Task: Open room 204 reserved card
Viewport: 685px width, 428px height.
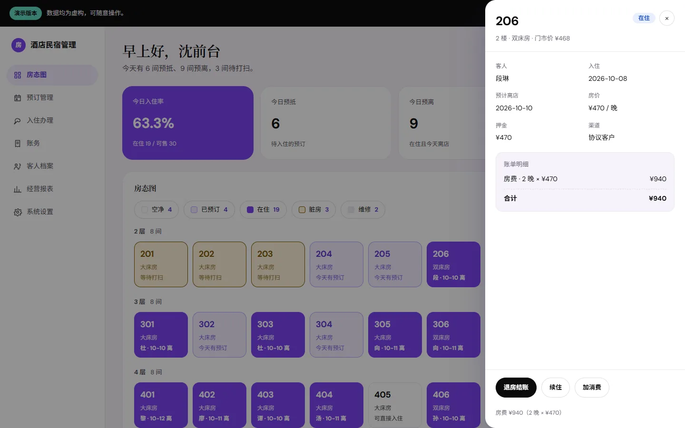Action: pyautogui.click(x=336, y=264)
